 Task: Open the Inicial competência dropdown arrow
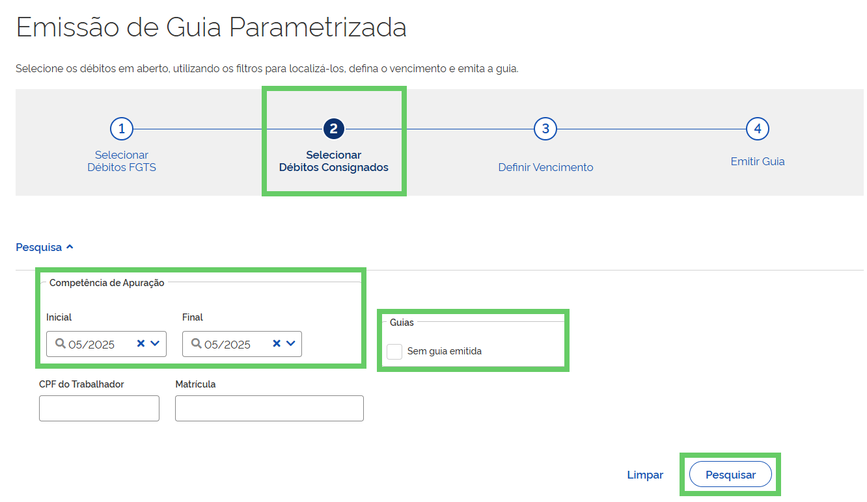point(155,344)
